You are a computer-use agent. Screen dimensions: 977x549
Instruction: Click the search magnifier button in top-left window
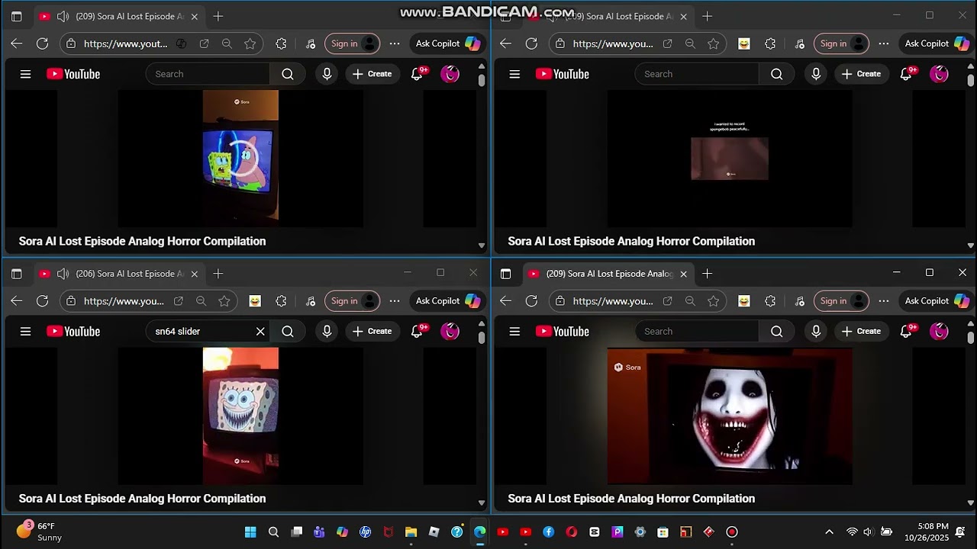click(288, 74)
